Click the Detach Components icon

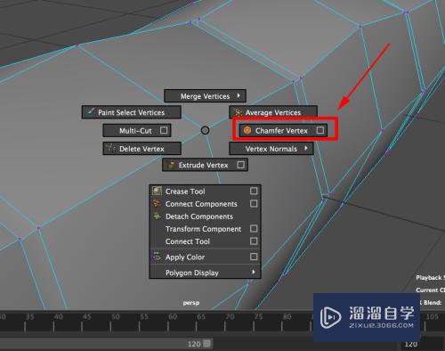point(157,216)
